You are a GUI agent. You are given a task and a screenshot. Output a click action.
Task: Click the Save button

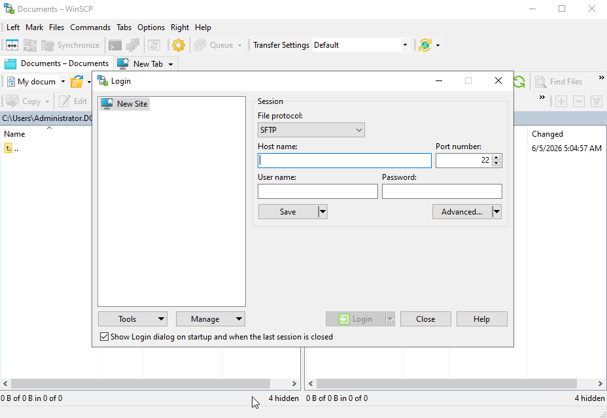pos(288,212)
